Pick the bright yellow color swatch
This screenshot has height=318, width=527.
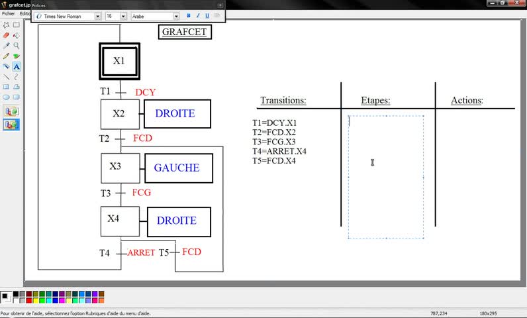36,300
